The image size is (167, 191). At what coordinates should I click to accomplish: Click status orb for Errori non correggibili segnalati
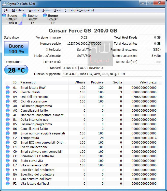click(8, 133)
